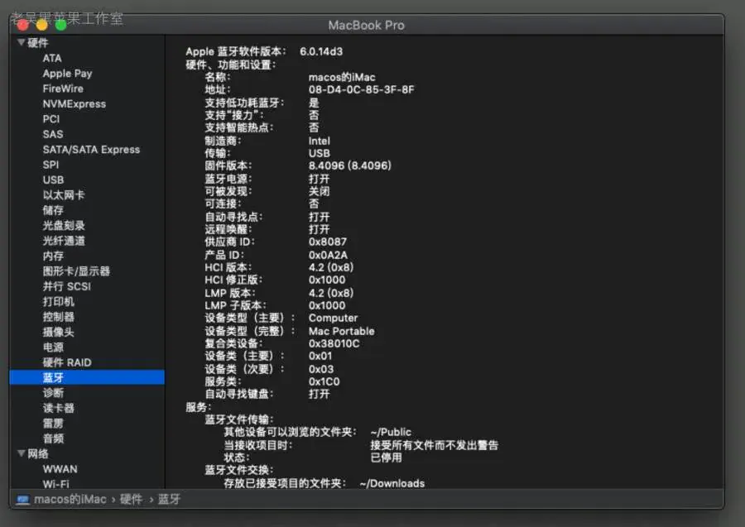Click the MacBook Pro window title
The image size is (745, 527).
pyautogui.click(x=366, y=25)
